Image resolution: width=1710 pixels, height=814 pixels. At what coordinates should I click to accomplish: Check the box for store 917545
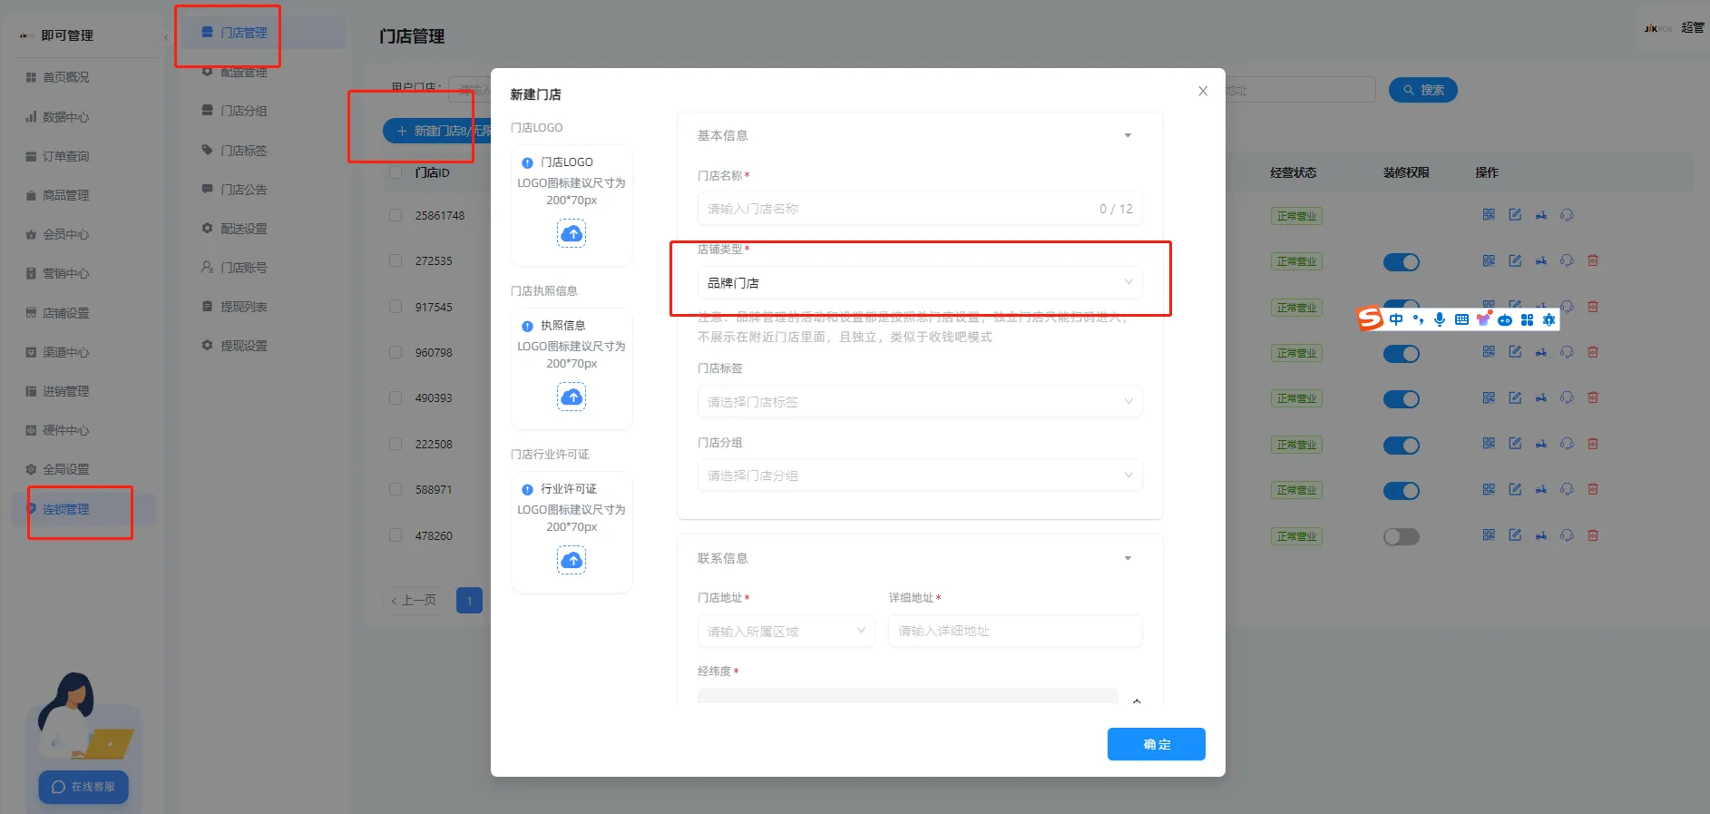coord(396,307)
